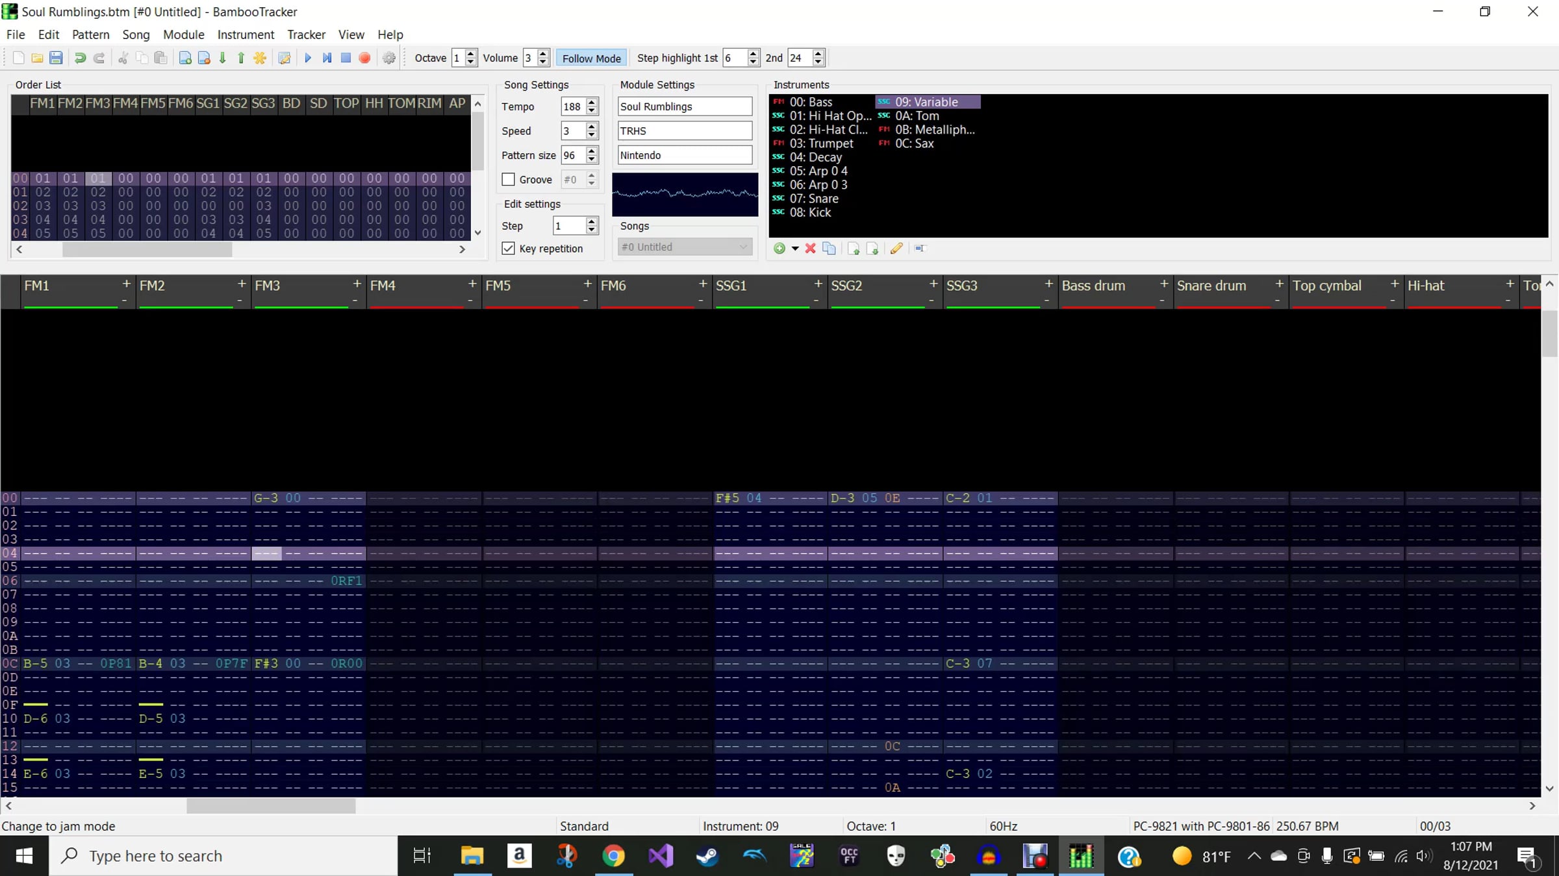The width and height of the screenshot is (1559, 876).
Task: Edit instrument with the pencil icon
Action: click(x=896, y=249)
